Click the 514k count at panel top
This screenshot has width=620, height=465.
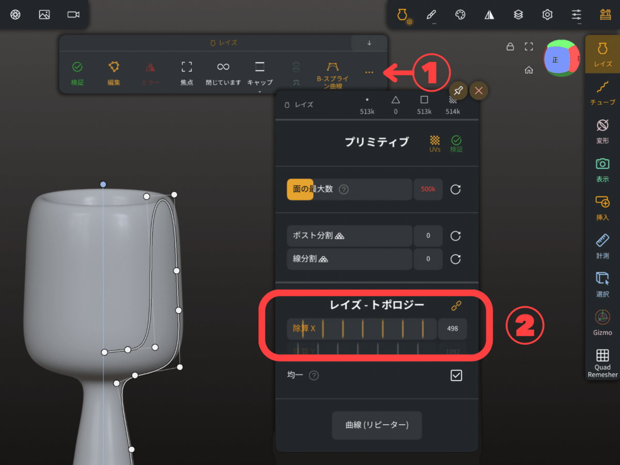(453, 105)
